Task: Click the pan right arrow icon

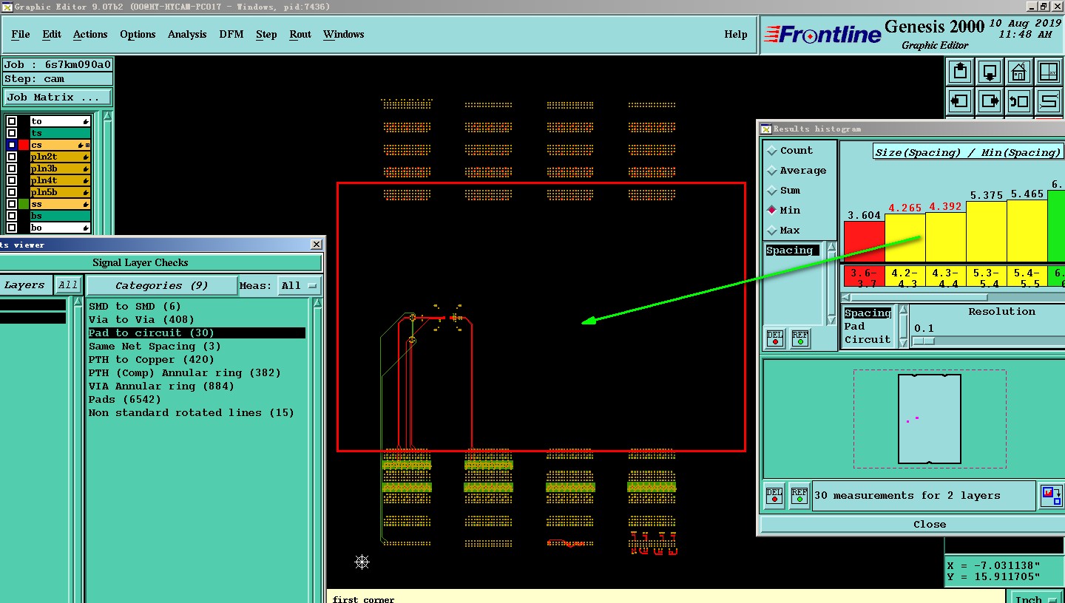Action: [x=990, y=100]
